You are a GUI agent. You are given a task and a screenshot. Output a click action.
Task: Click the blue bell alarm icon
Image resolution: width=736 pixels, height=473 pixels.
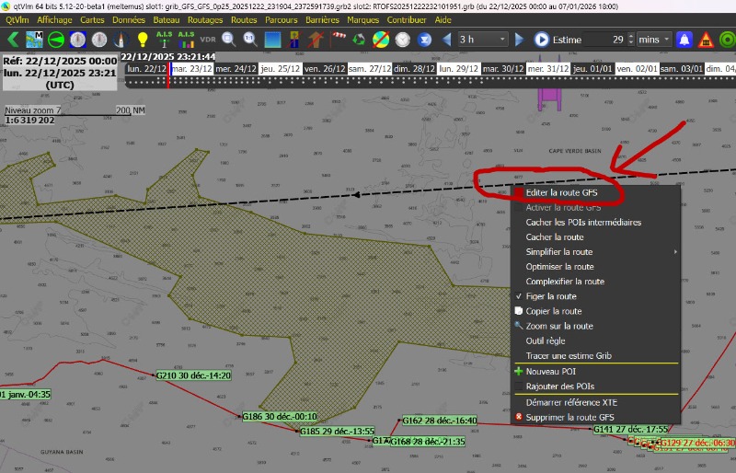click(684, 40)
